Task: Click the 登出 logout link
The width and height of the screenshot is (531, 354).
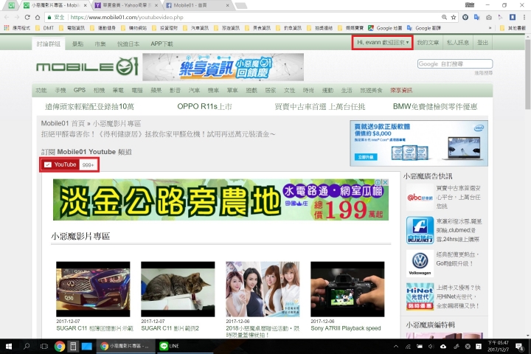Action: tap(482, 43)
